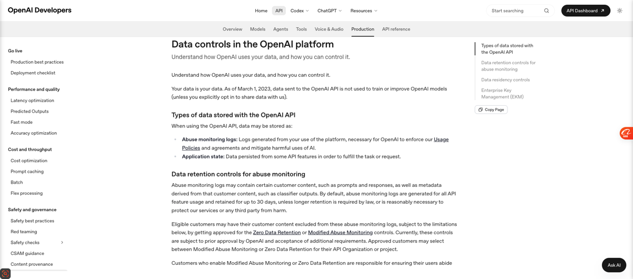Open the red floating widget at bottom-left
Viewport: 633px width, 279px height.
point(5,274)
